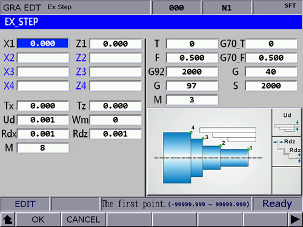Viewport: 303px width, 227px height.
Task: Click the CANCEL softkey
Action: click(x=83, y=220)
